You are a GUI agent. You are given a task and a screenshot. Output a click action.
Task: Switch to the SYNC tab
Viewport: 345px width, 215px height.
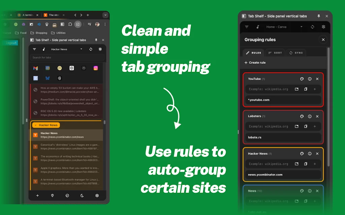pos(296,53)
